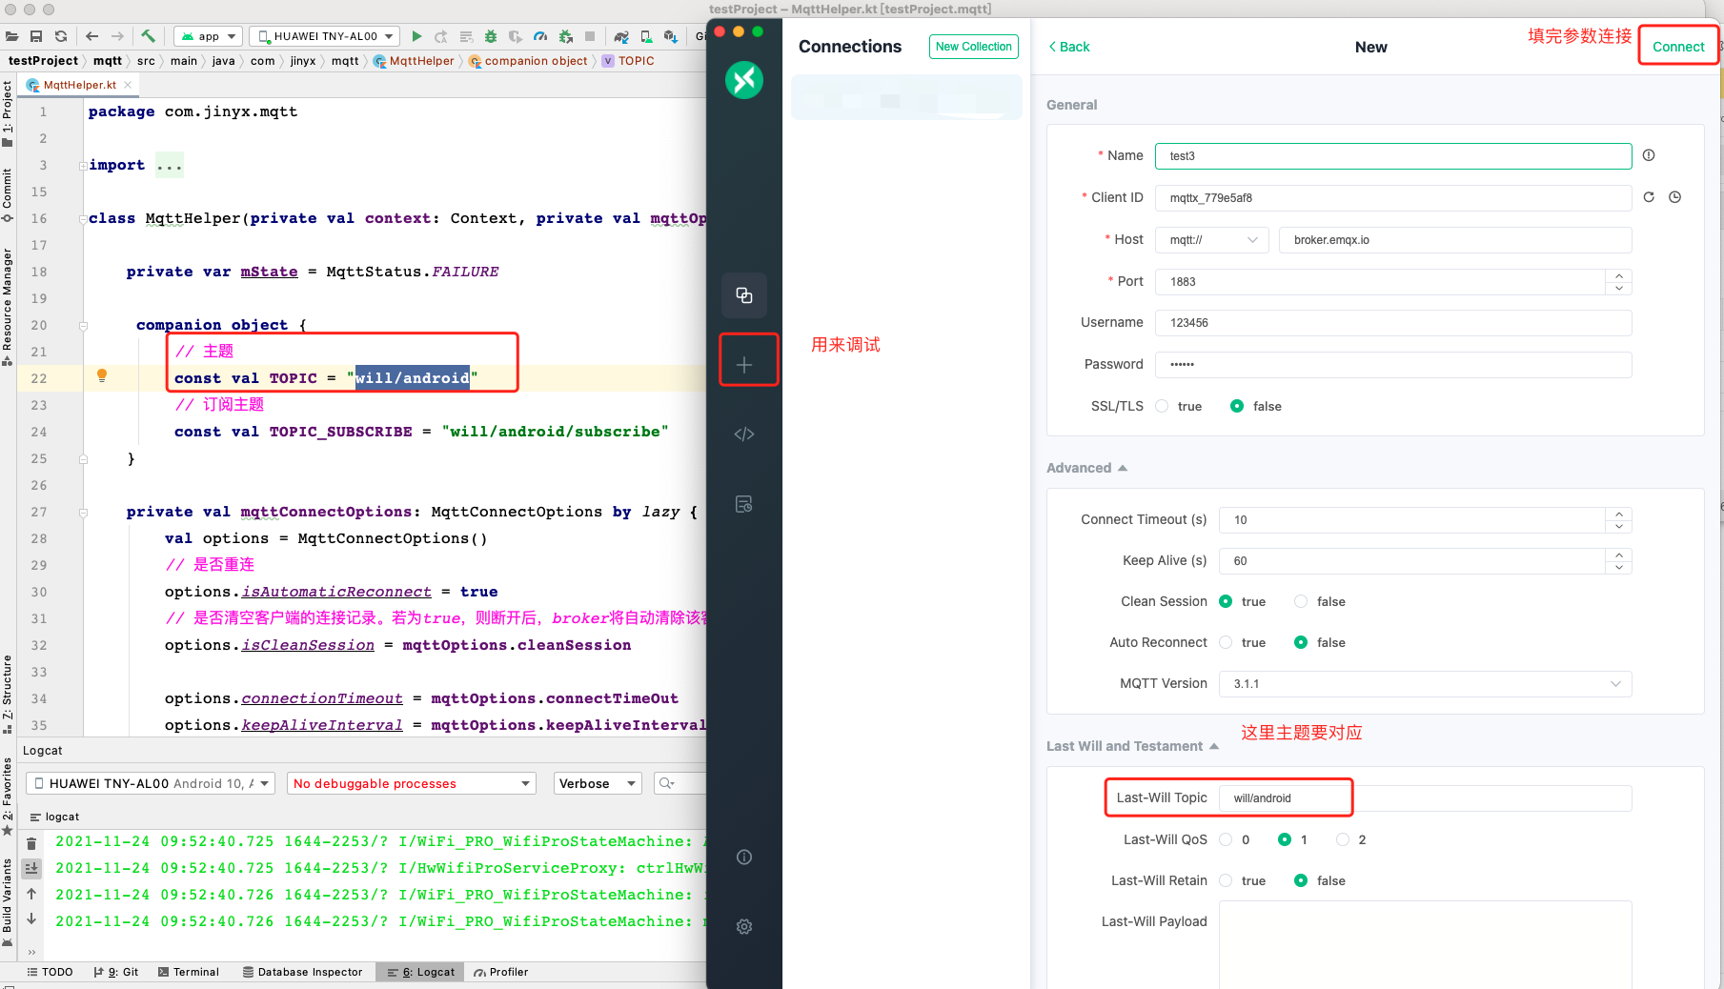This screenshot has height=989, width=1724.
Task: Click the gray Stop square icon
Action: point(590,36)
